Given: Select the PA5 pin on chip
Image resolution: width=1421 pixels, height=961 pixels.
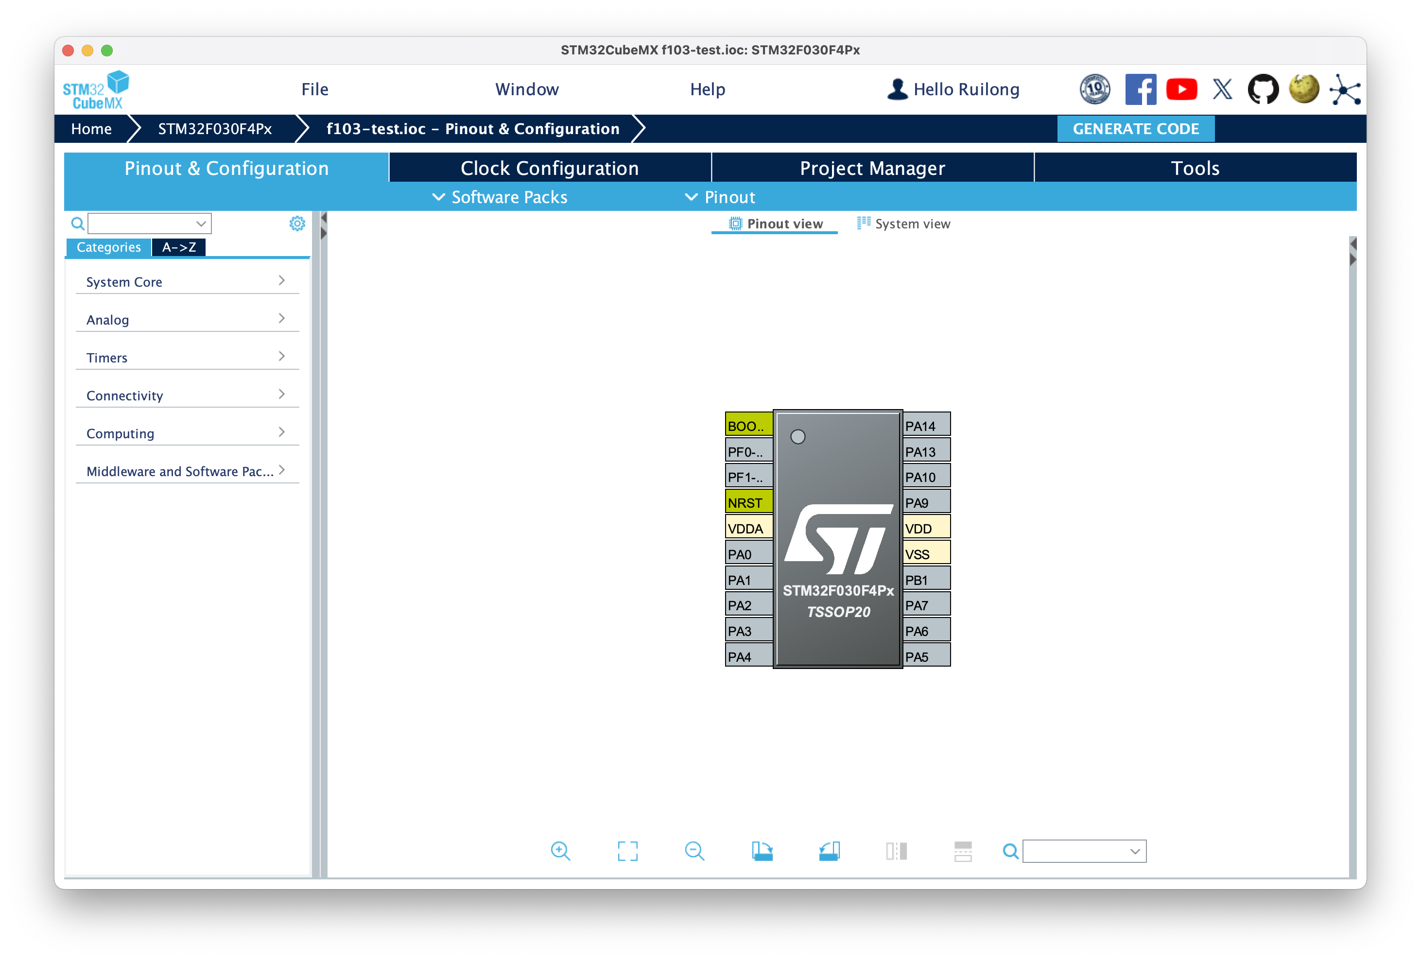Looking at the screenshot, I should (x=926, y=656).
